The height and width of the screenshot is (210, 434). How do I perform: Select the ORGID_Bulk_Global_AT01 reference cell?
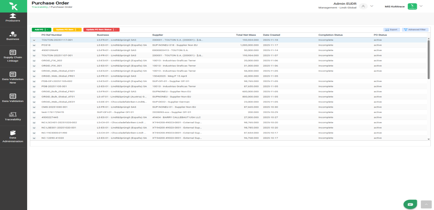tap(58, 97)
